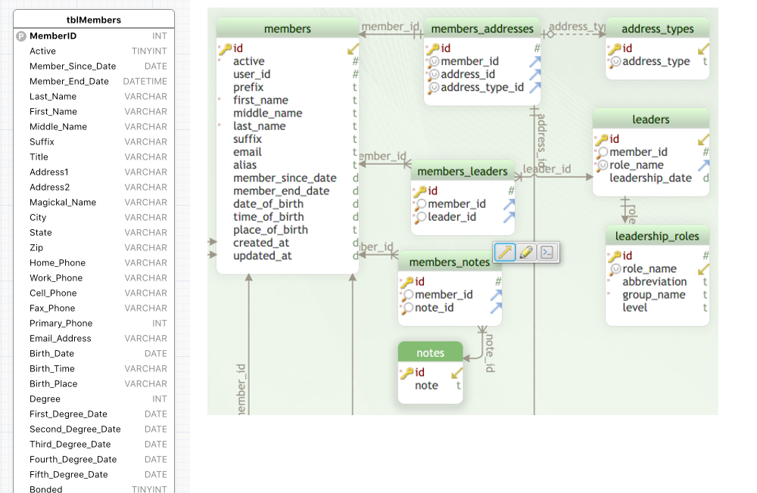Click the blue foreign key arrow for address_type_id
Image resolution: width=757 pixels, height=493 pixels.
(x=534, y=87)
